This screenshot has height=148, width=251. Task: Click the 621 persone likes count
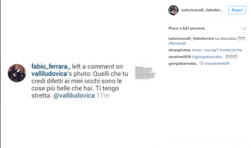(x=194, y=28)
